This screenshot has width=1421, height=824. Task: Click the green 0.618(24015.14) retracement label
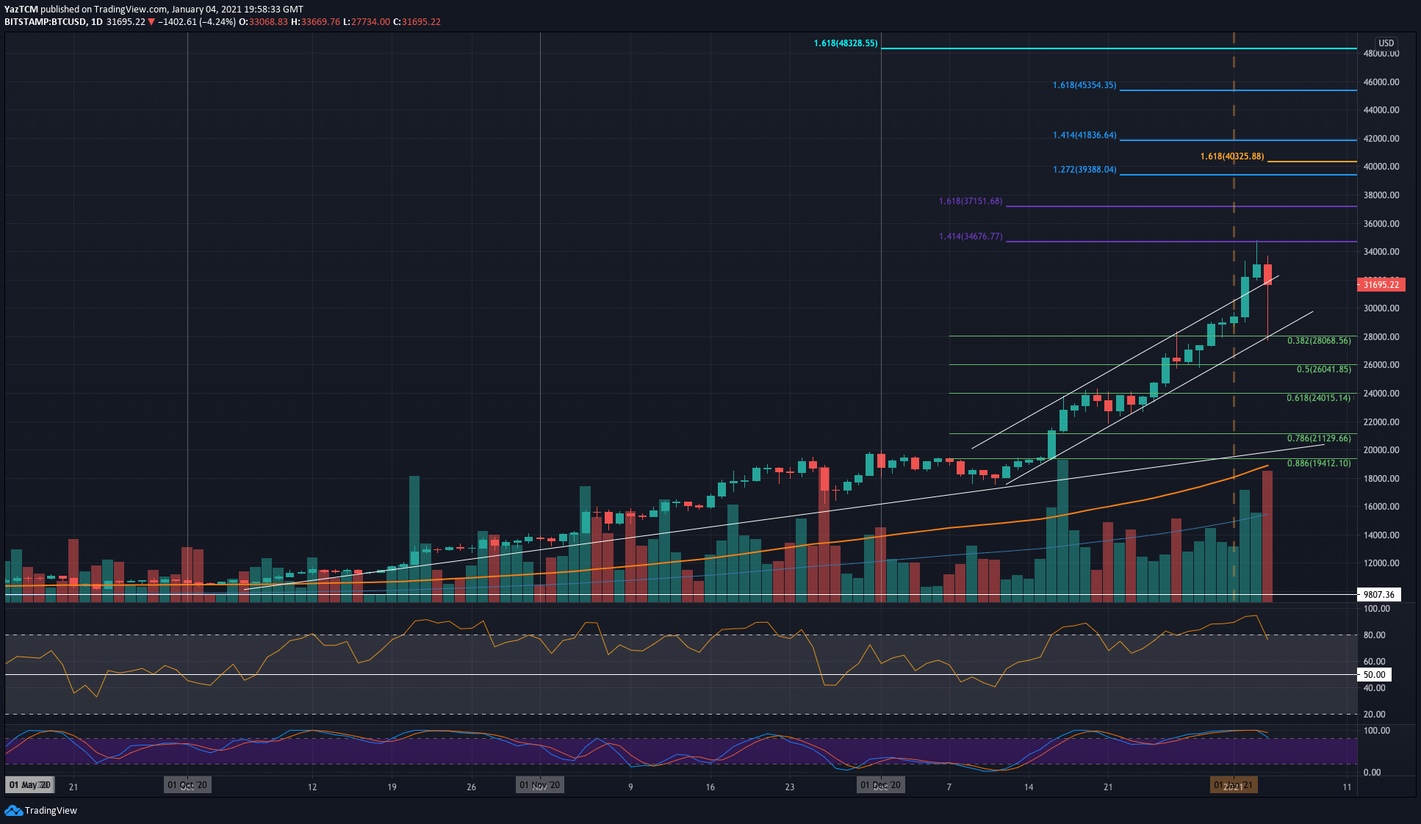click(x=1318, y=398)
